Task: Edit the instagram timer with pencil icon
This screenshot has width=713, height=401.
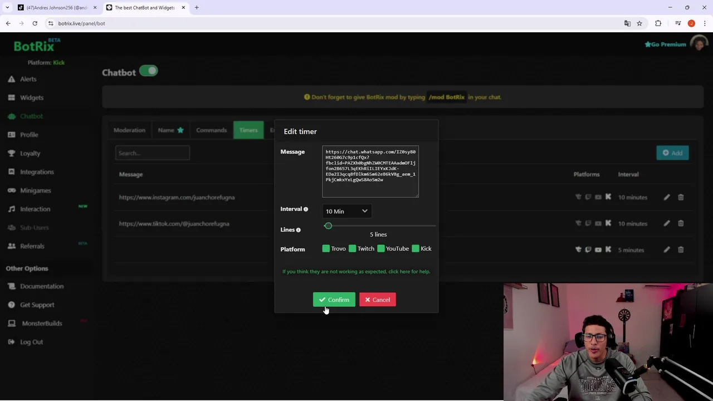Action: pyautogui.click(x=667, y=197)
